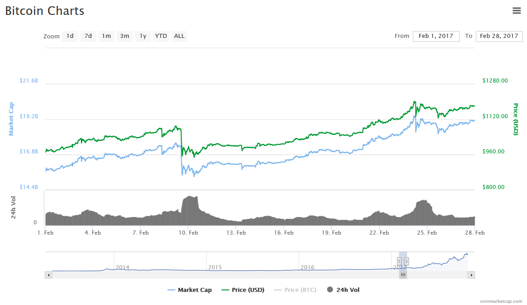Viewport: 527px width, 305px height.
Task: Click the navigator scrollbar thumb
Action: point(403,275)
